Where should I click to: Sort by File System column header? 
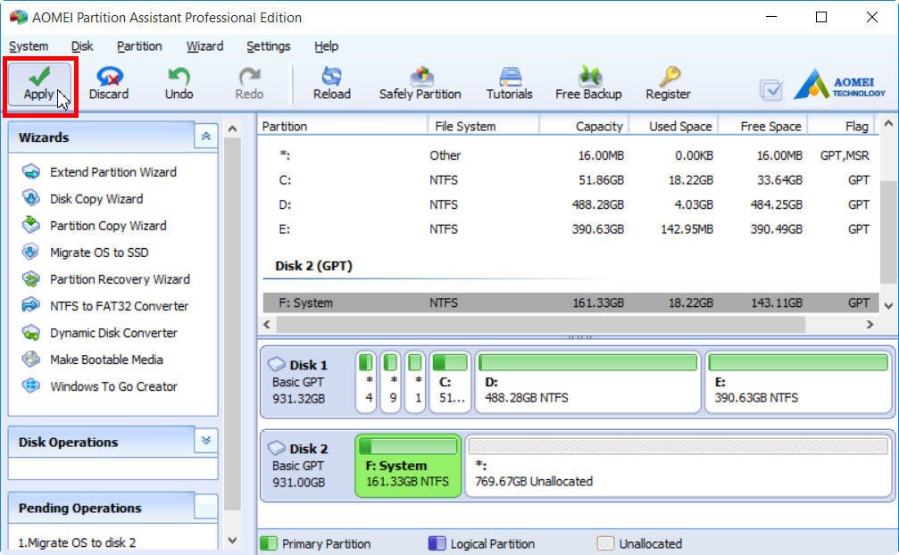(x=483, y=126)
